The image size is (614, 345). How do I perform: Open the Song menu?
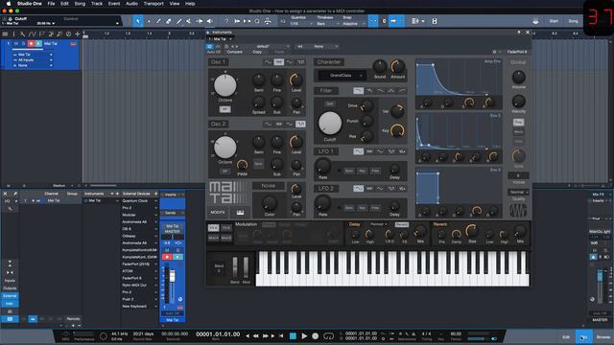tap(80, 4)
